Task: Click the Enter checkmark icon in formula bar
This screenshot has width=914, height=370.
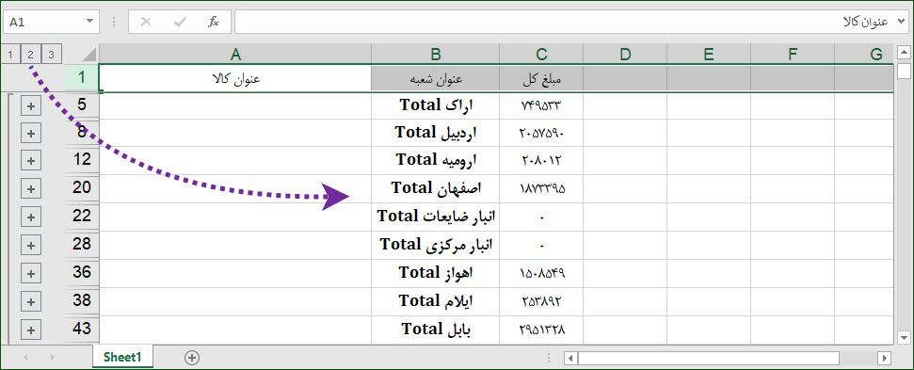Action: (180, 23)
